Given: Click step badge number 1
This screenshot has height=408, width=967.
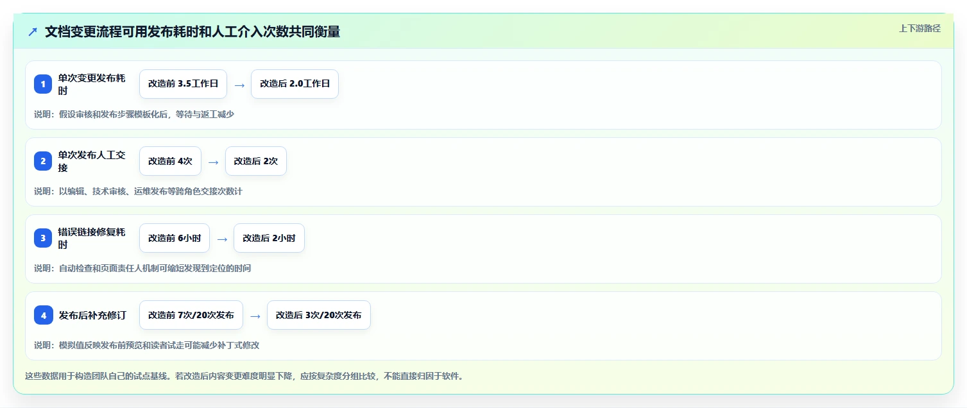Looking at the screenshot, I should pyautogui.click(x=43, y=84).
